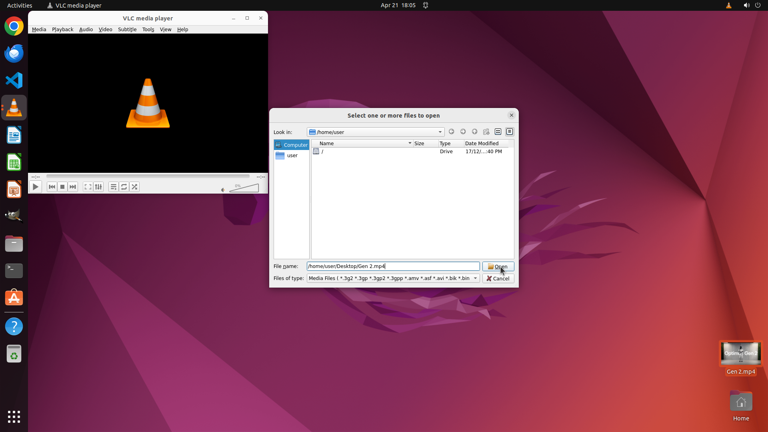The height and width of the screenshot is (432, 768).
Task: Expand Files of type dropdown
Action: tap(475, 278)
